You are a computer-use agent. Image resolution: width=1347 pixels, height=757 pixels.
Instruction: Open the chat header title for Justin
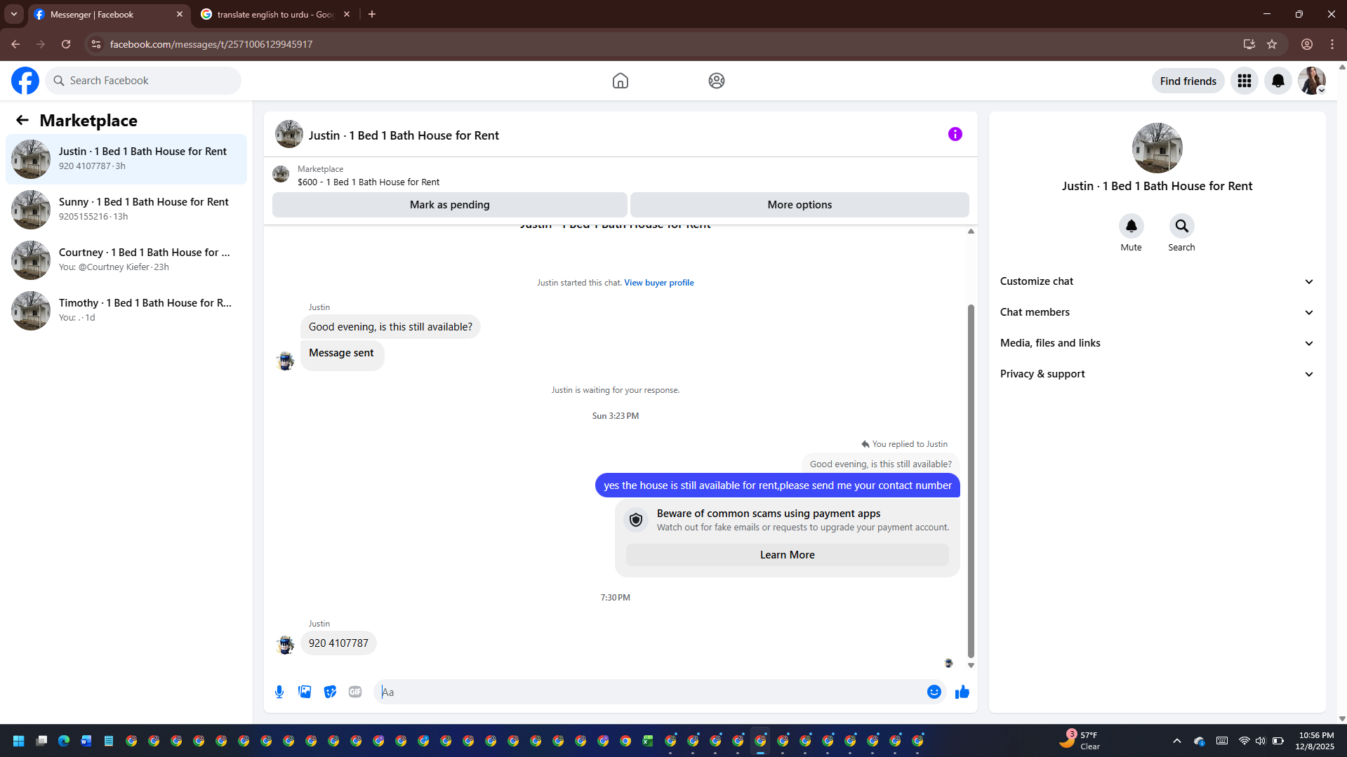click(x=404, y=135)
